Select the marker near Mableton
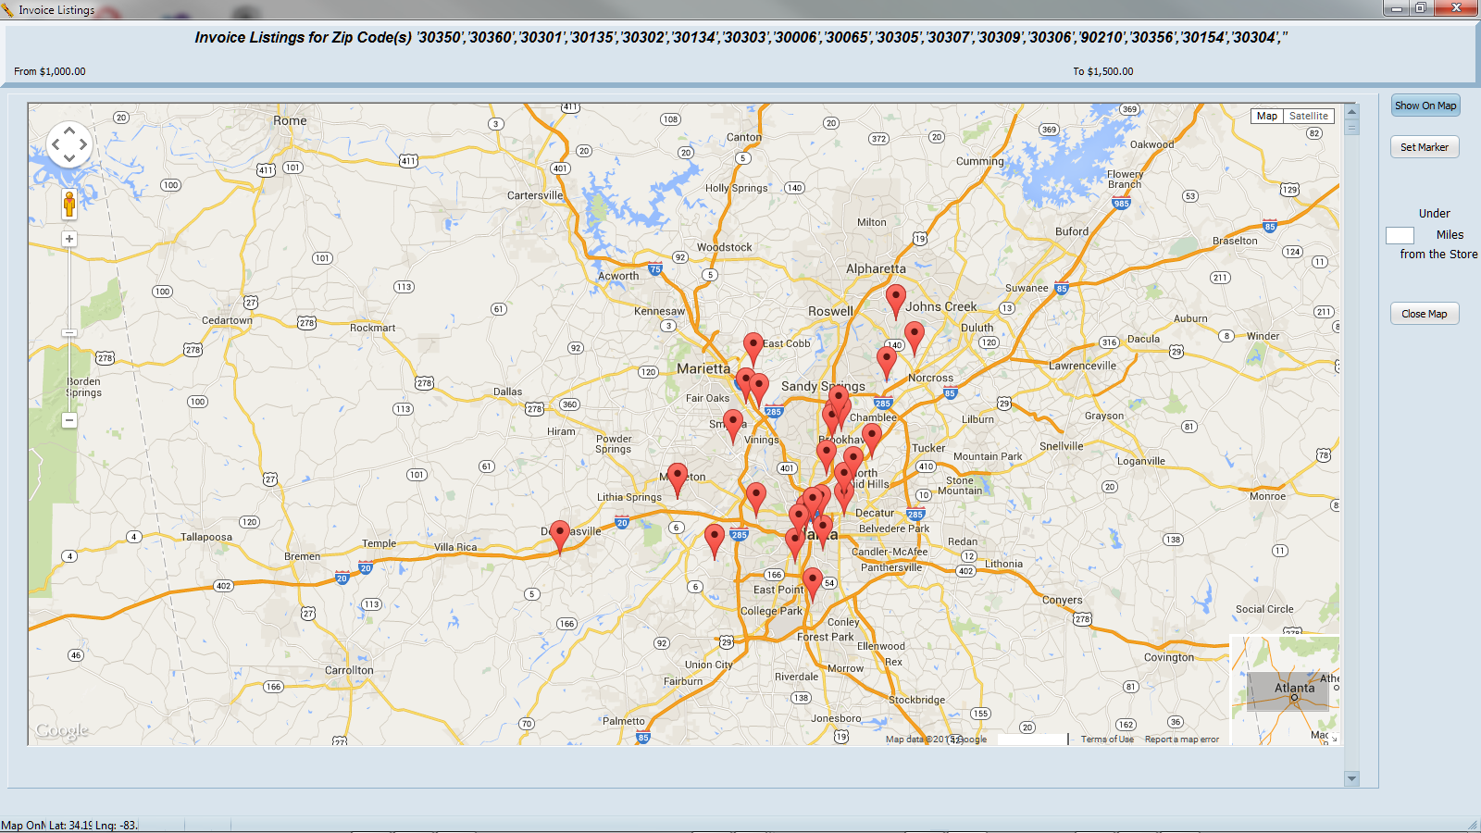This screenshot has height=833, width=1481. pos(678,479)
